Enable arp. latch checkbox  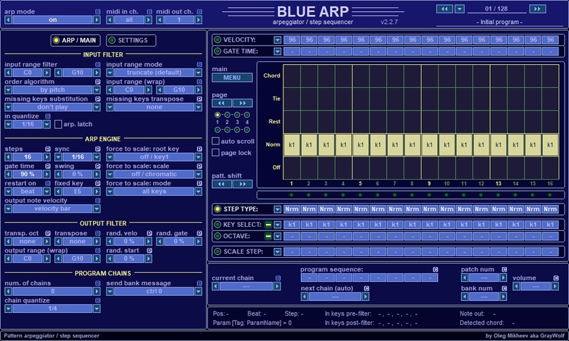coord(58,125)
